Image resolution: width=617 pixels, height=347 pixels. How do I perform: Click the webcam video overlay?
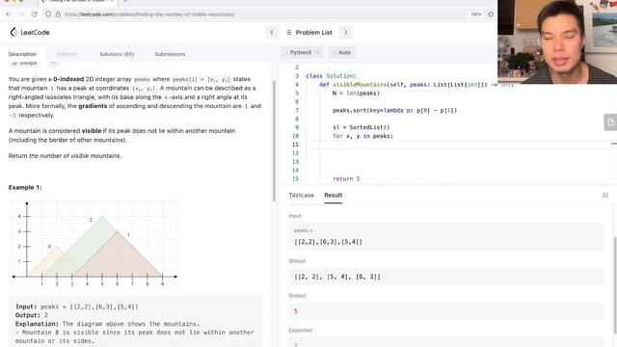click(x=557, y=41)
